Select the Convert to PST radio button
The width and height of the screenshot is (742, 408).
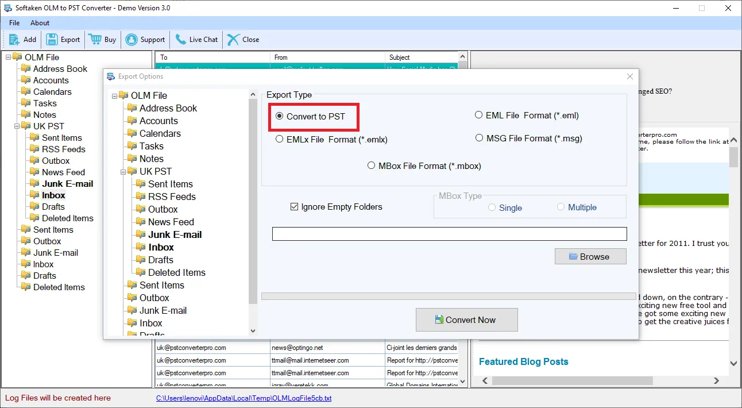tap(280, 116)
